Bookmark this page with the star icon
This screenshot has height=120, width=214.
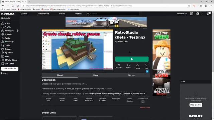coord(189,6)
